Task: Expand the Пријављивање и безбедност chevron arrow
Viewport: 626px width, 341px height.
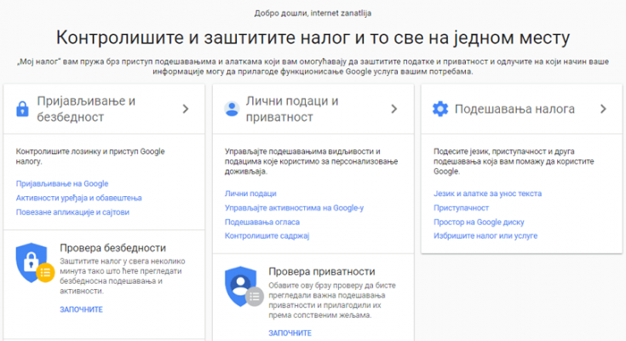Action: [186, 109]
